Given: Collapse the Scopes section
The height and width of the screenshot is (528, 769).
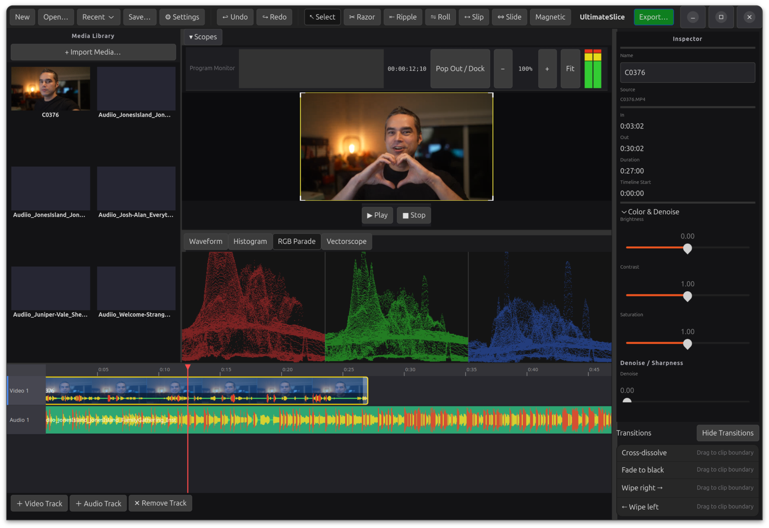Looking at the screenshot, I should (x=203, y=37).
